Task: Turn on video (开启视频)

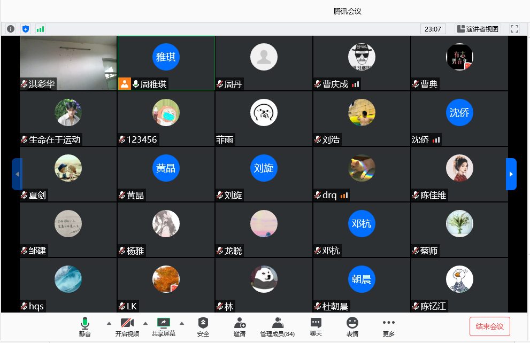Action: point(127,326)
